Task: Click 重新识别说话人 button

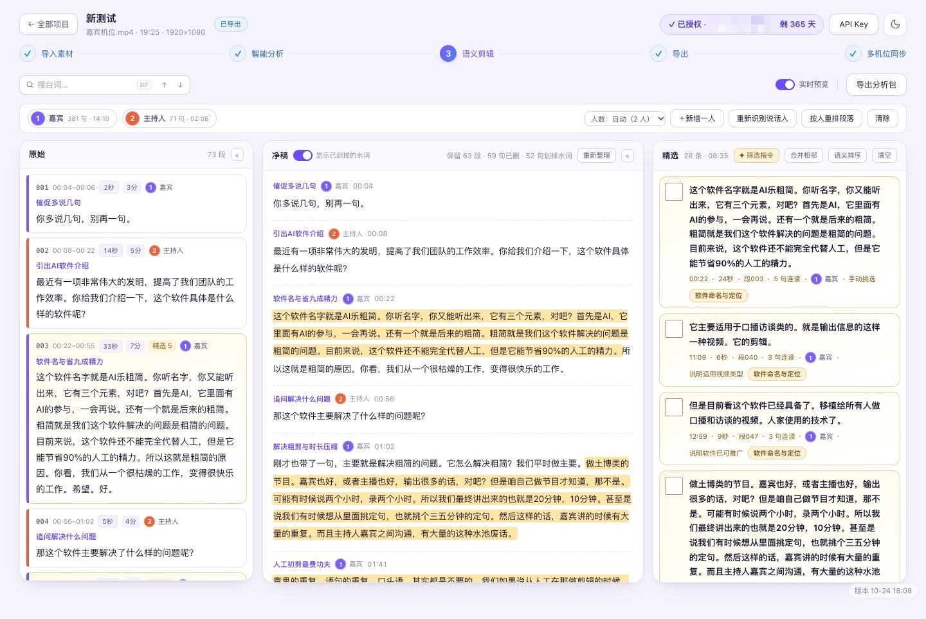Action: pyautogui.click(x=762, y=118)
